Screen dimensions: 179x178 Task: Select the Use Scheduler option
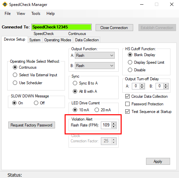click(x=27, y=83)
